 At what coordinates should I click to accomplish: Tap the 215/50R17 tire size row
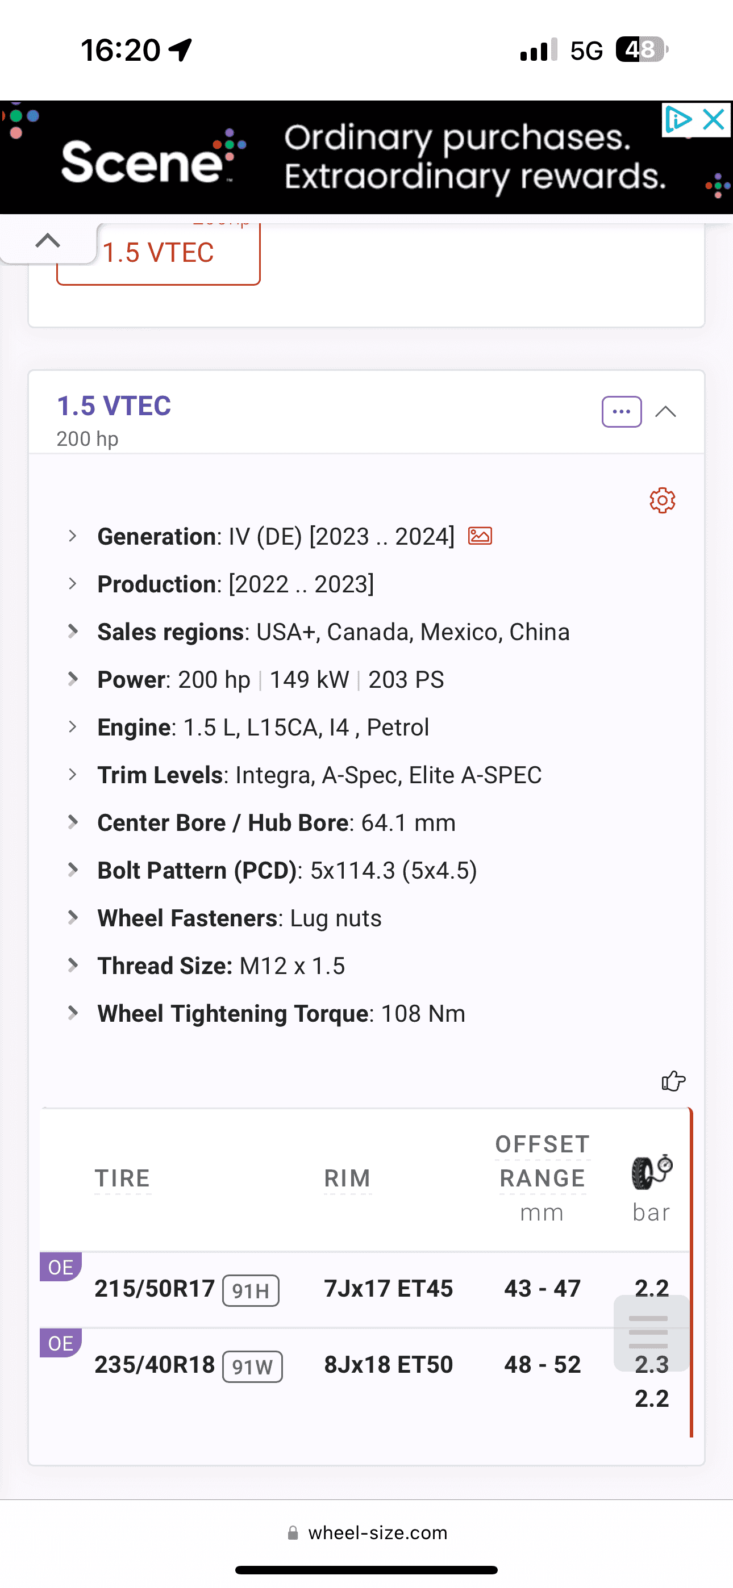[155, 1288]
